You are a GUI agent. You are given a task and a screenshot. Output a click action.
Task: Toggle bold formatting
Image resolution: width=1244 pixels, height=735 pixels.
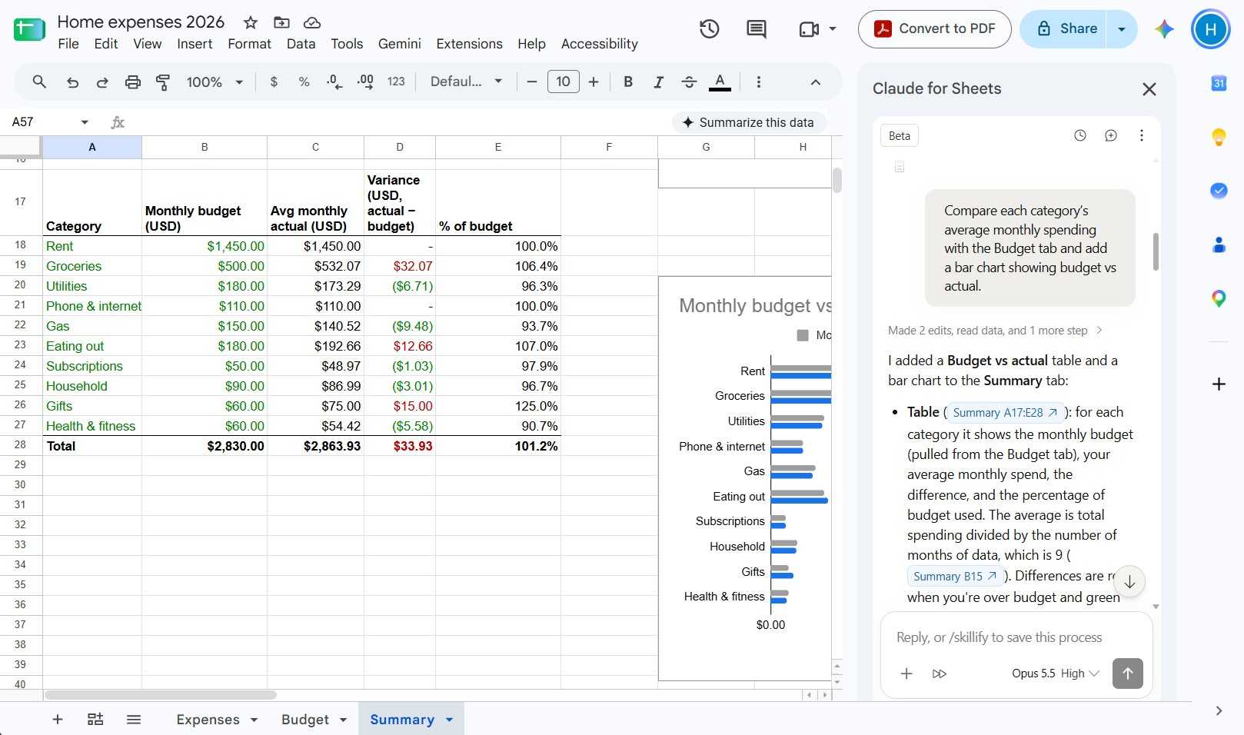pyautogui.click(x=628, y=81)
